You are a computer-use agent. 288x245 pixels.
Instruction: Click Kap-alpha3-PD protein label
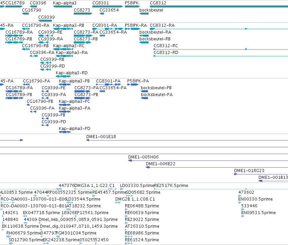tap(74, 128)
